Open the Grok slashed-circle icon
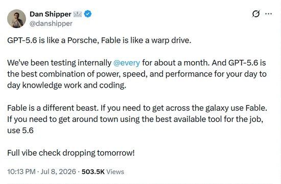The height and width of the screenshot is (184, 281). (x=256, y=14)
